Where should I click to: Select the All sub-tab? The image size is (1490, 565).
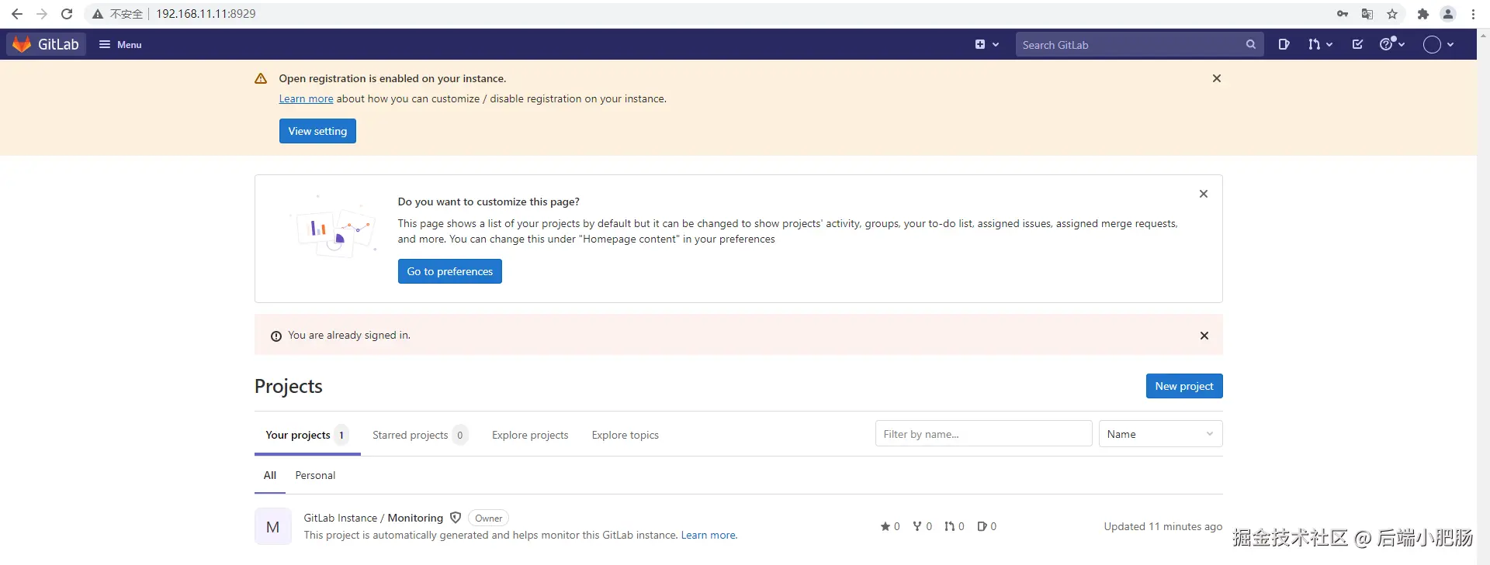click(x=270, y=475)
